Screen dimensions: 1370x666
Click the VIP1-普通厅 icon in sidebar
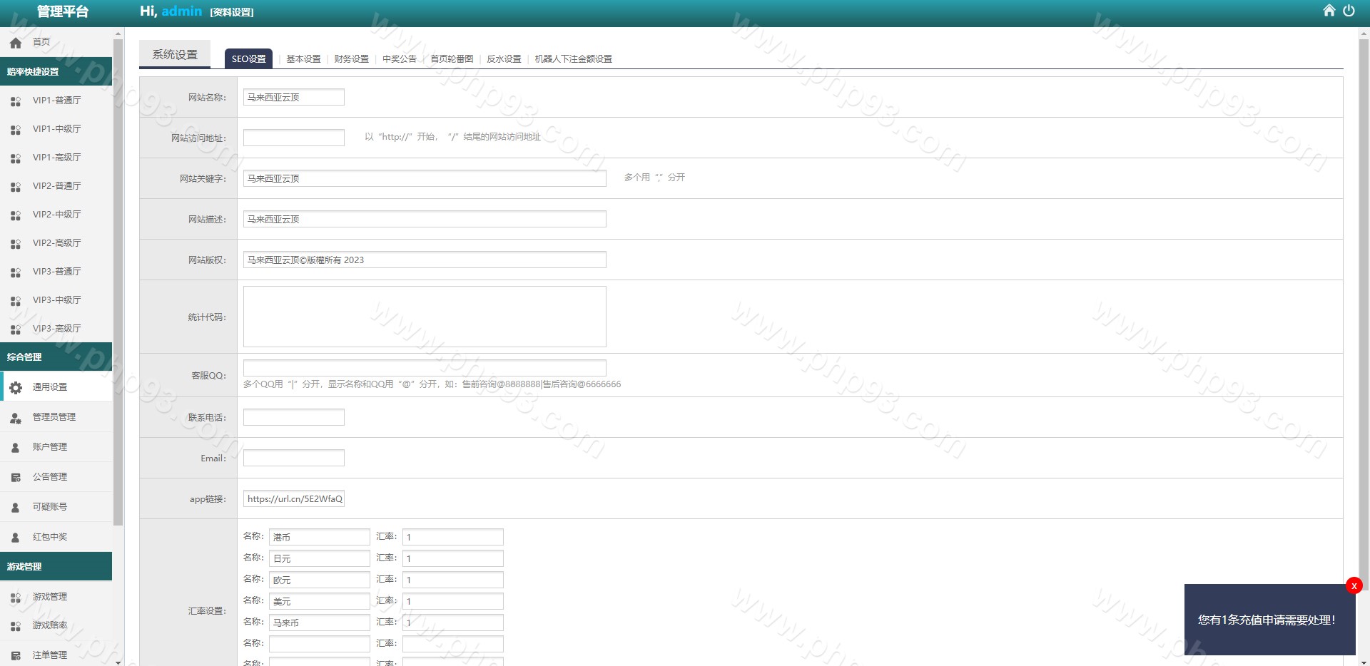[x=16, y=101]
